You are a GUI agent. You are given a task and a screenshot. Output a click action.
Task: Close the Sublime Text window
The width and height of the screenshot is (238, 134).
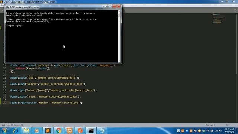[234, 1]
